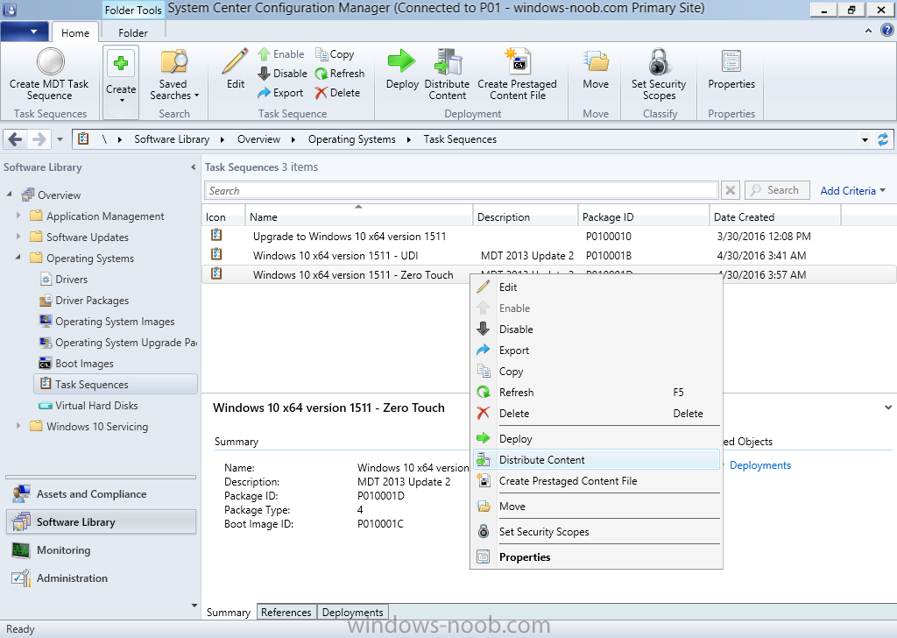Click Delete in the ribbon
The image size is (897, 638).
pyautogui.click(x=337, y=93)
